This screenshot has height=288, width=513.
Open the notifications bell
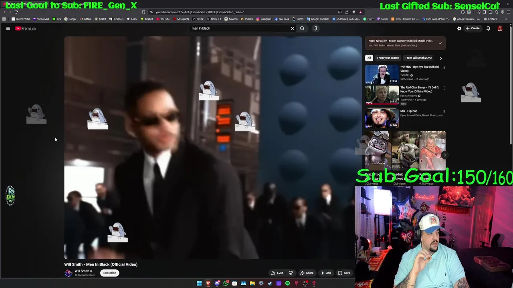tap(488, 28)
